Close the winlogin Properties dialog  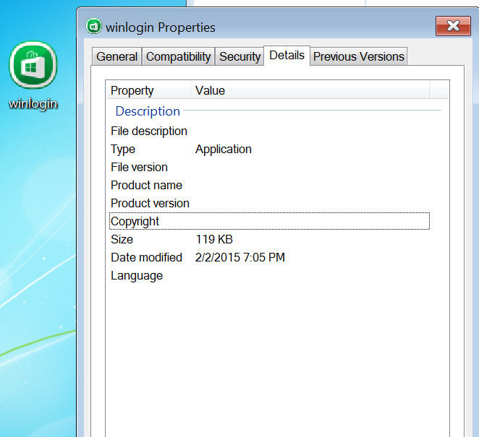(453, 26)
